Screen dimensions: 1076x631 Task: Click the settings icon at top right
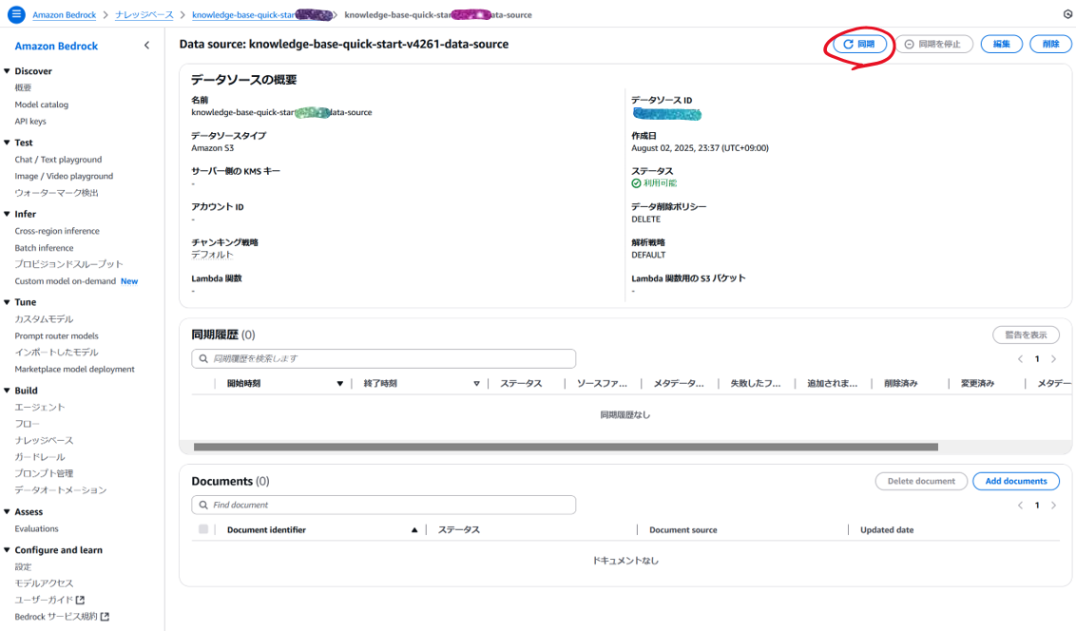tap(1067, 14)
